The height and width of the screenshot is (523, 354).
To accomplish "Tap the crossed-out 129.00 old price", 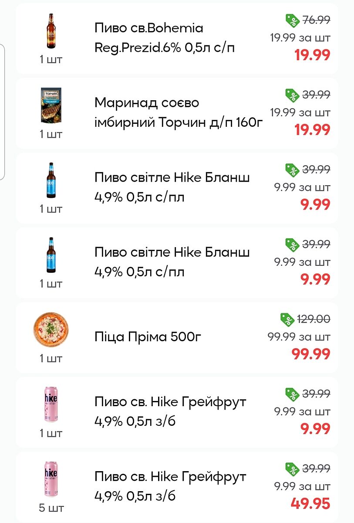I will [x=314, y=319].
